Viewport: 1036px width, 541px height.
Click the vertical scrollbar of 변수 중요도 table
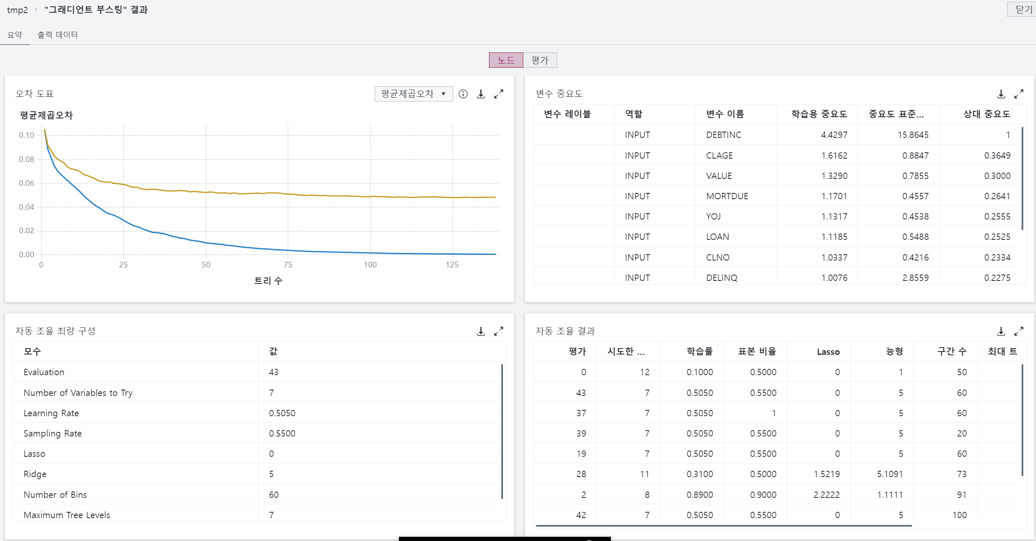tap(1022, 178)
